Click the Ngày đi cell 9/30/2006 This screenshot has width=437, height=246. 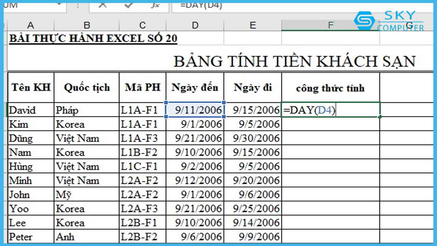(x=253, y=138)
